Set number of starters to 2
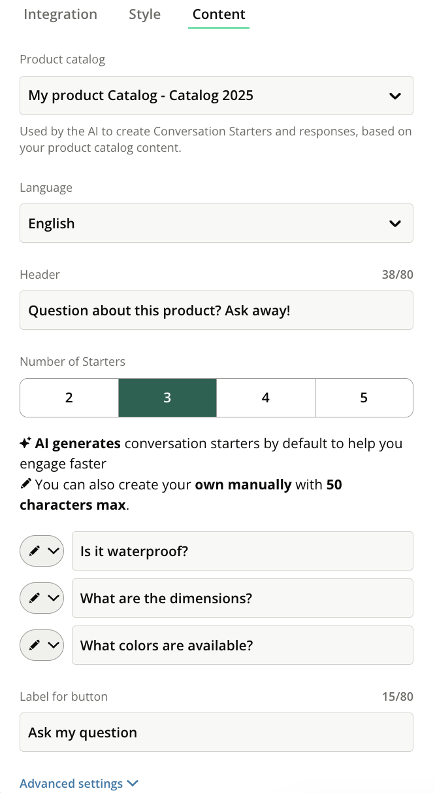435x793 pixels. pyautogui.click(x=69, y=398)
